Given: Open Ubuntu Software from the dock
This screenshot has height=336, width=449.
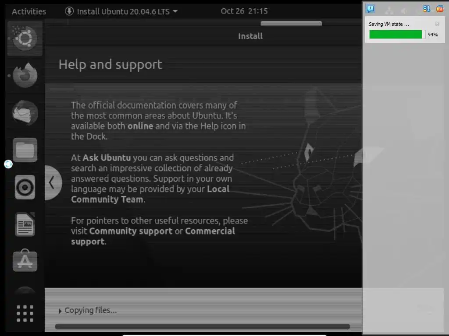Looking at the screenshot, I should pos(25,260).
